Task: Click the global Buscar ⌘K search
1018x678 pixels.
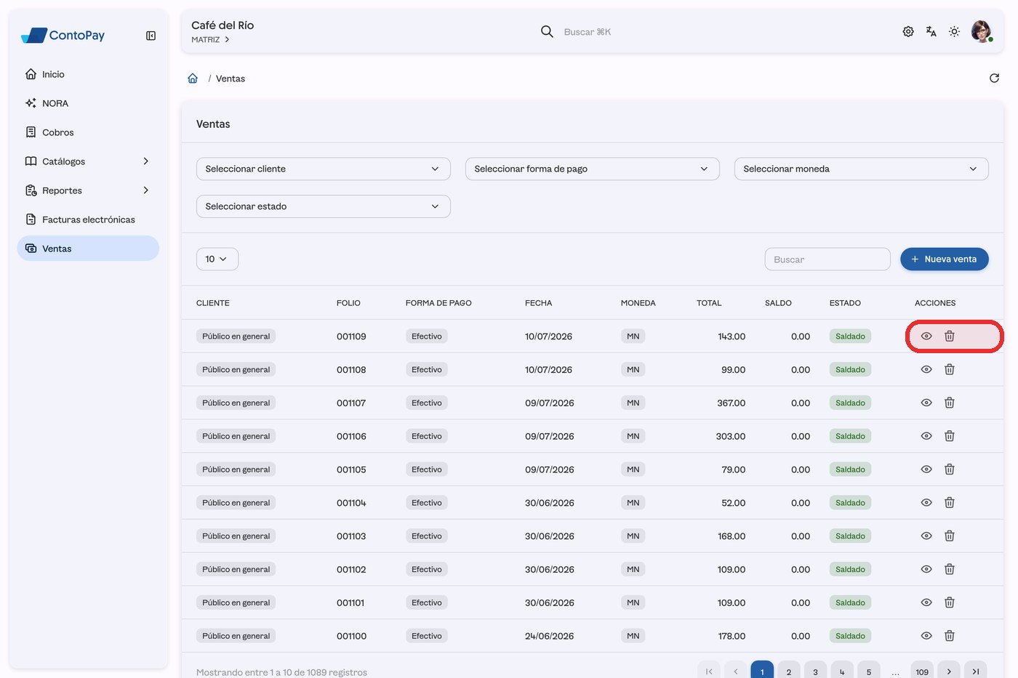Action: [x=588, y=32]
